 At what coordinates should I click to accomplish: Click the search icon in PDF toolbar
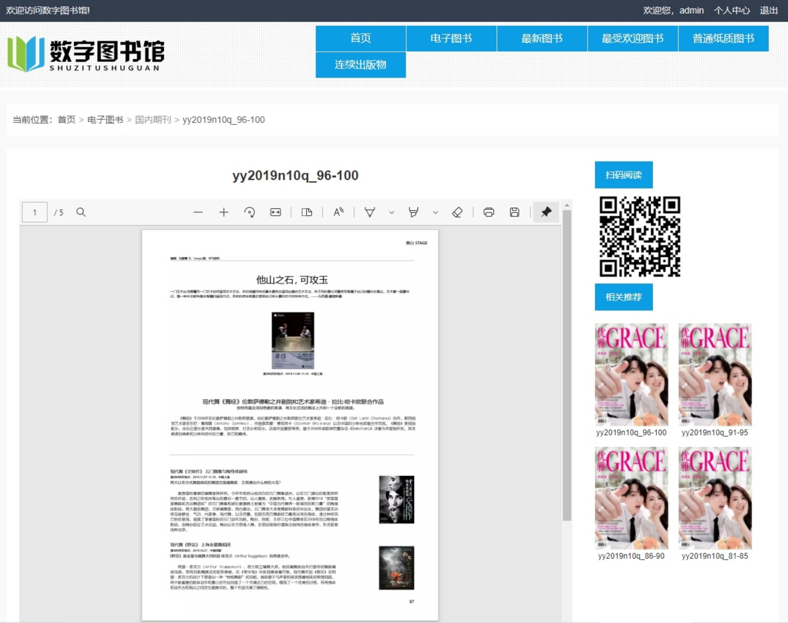tap(81, 212)
